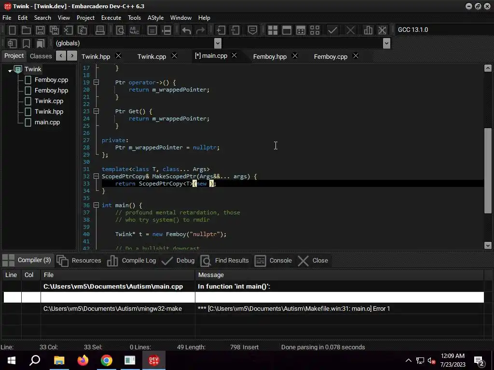
Task: Start debugging with the checkmark icon
Action: (332, 30)
